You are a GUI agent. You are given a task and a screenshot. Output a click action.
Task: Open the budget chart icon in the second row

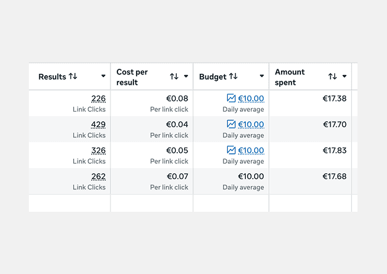click(231, 124)
